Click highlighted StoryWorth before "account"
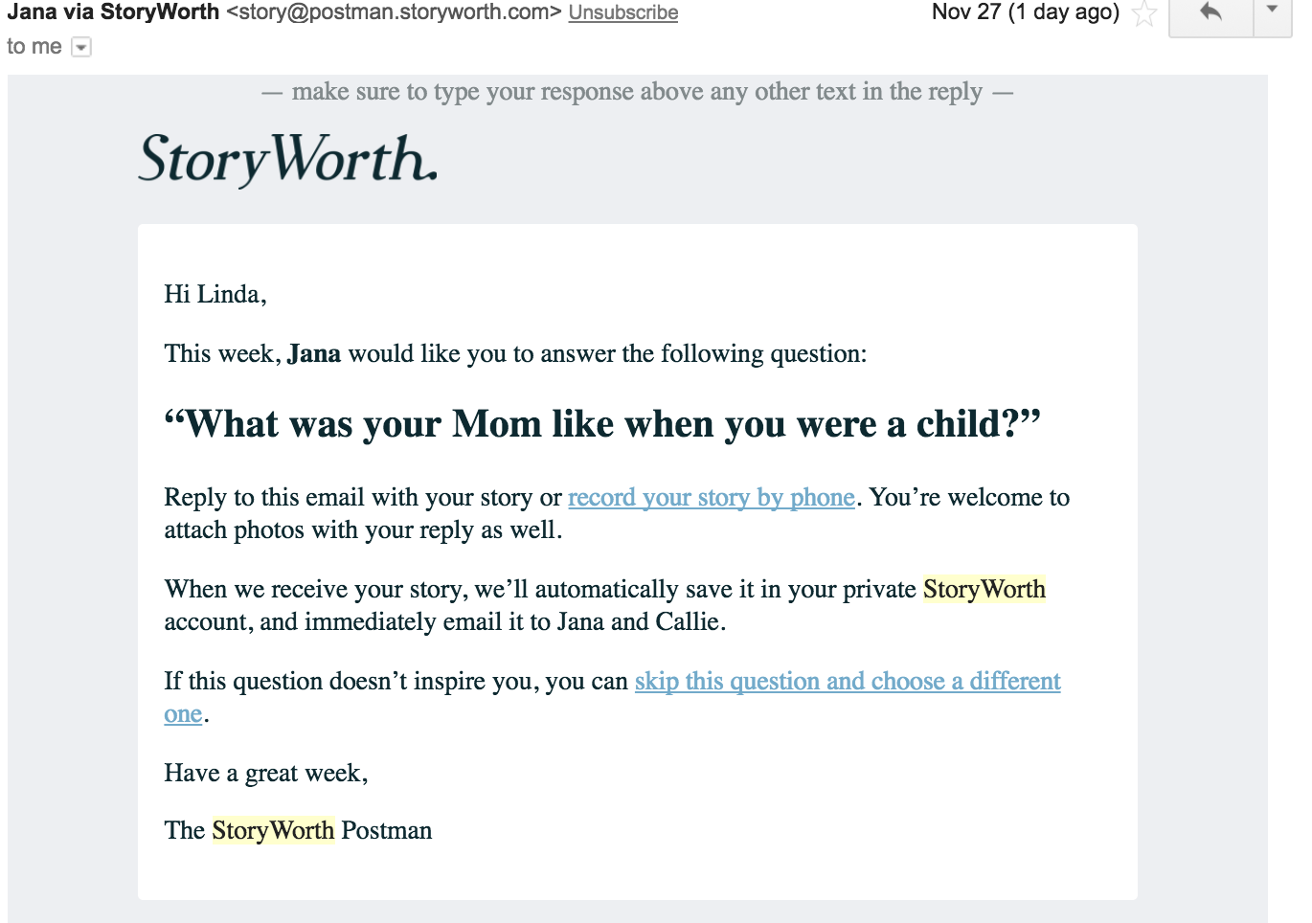Screen dimensions: 1312x923 984,590
